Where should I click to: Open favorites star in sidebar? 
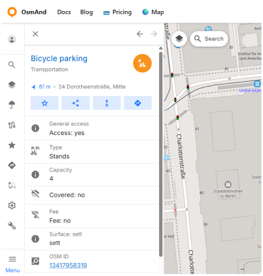click(x=12, y=145)
